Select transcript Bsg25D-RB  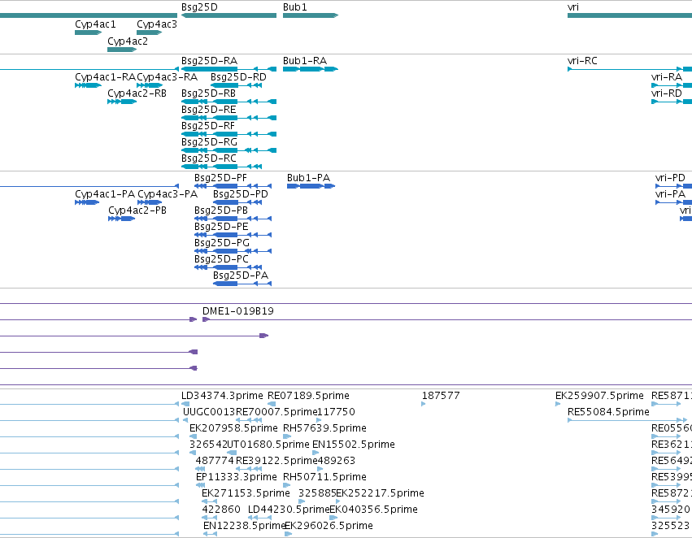(228, 102)
